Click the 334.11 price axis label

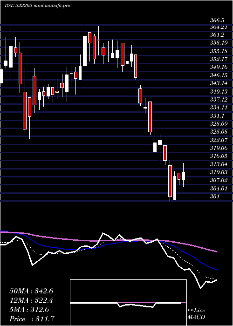(218, 108)
